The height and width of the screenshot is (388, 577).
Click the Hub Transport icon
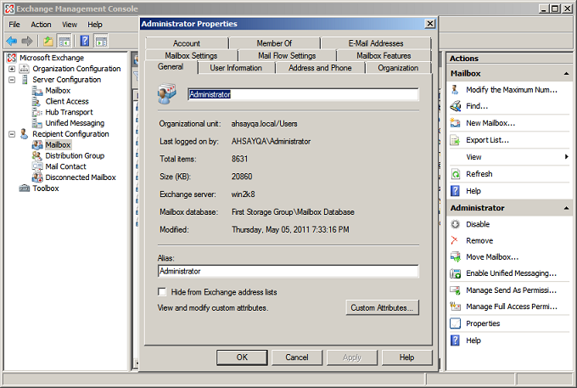[x=36, y=112]
